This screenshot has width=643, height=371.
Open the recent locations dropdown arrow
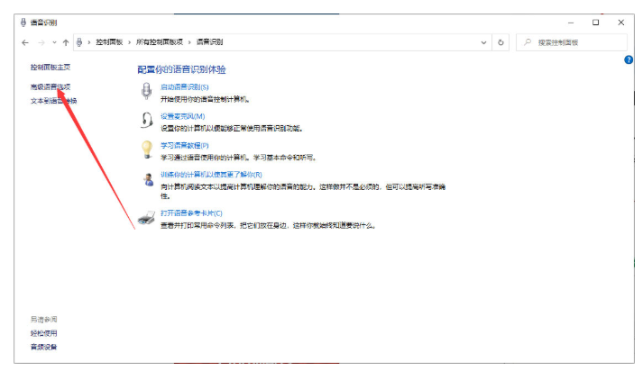[54, 42]
